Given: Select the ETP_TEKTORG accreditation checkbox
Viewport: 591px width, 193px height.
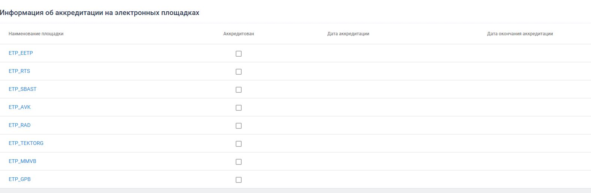Looking at the screenshot, I should coord(239,144).
